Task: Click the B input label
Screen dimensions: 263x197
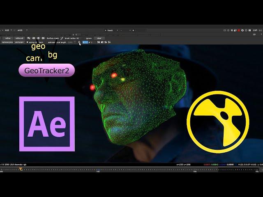Action: click(133, 30)
